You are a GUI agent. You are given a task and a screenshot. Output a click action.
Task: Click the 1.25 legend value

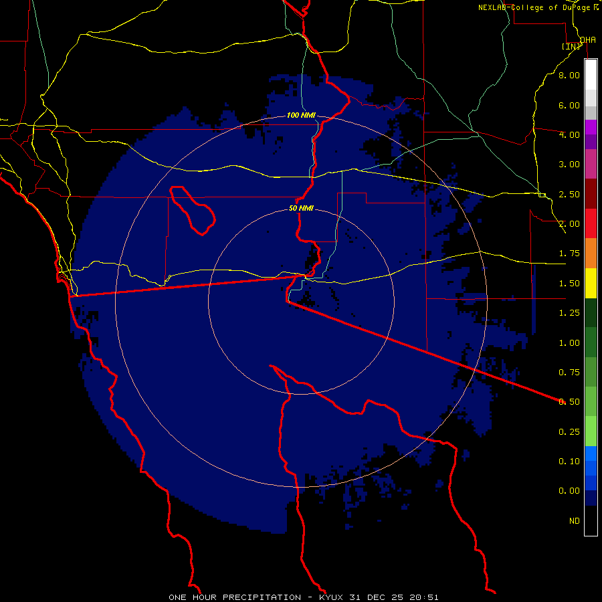569,313
